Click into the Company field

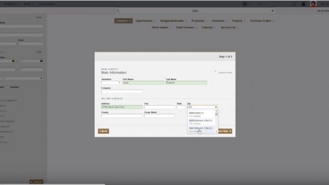[122, 91]
